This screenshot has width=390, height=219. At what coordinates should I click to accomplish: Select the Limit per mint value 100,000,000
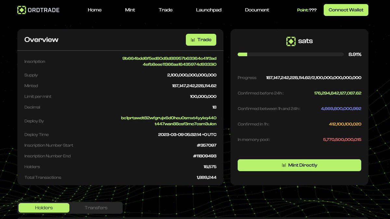click(x=203, y=97)
